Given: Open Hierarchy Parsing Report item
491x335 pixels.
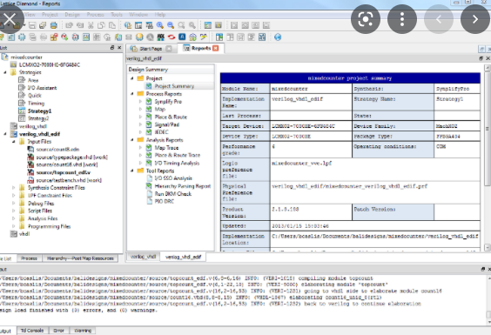Looking at the screenshot, I should click(183, 186).
